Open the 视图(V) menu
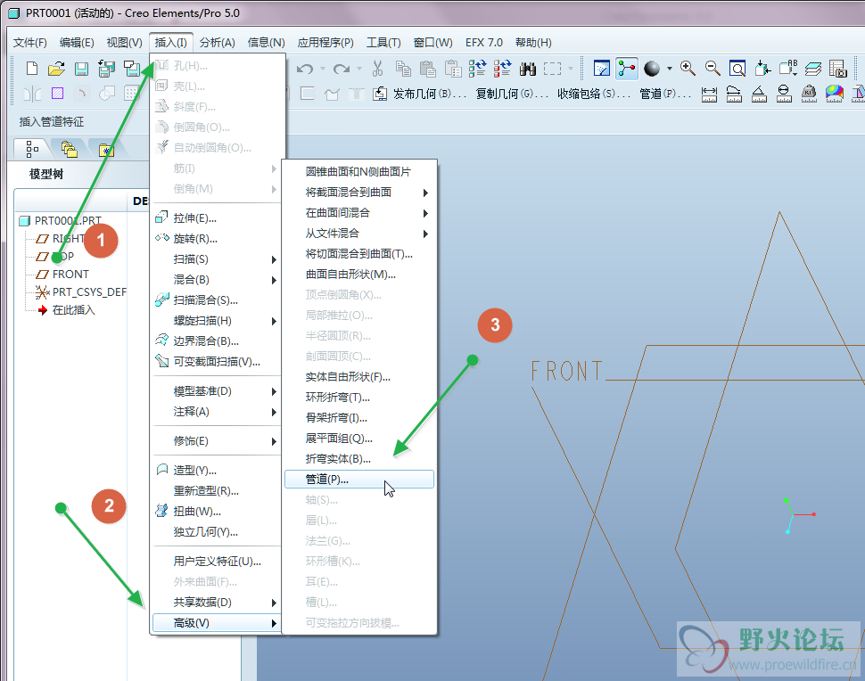This screenshot has height=681, width=865. (124, 43)
